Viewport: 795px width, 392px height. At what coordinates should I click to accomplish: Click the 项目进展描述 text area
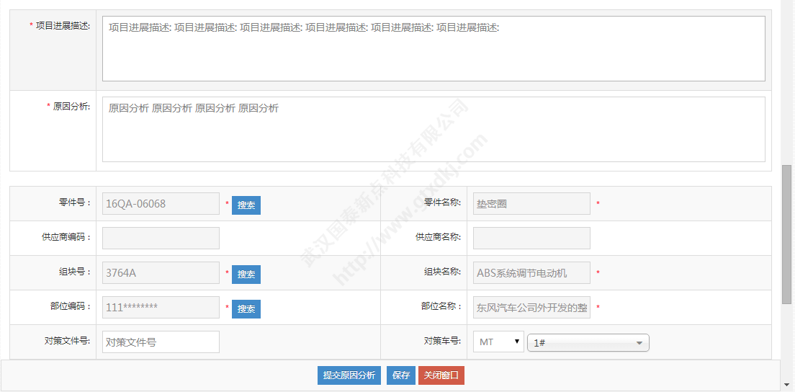tap(433, 48)
